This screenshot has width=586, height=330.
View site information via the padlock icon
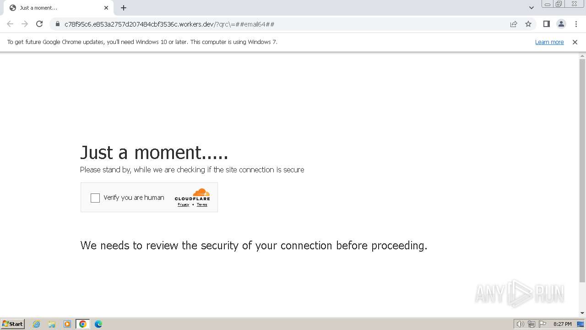58,24
